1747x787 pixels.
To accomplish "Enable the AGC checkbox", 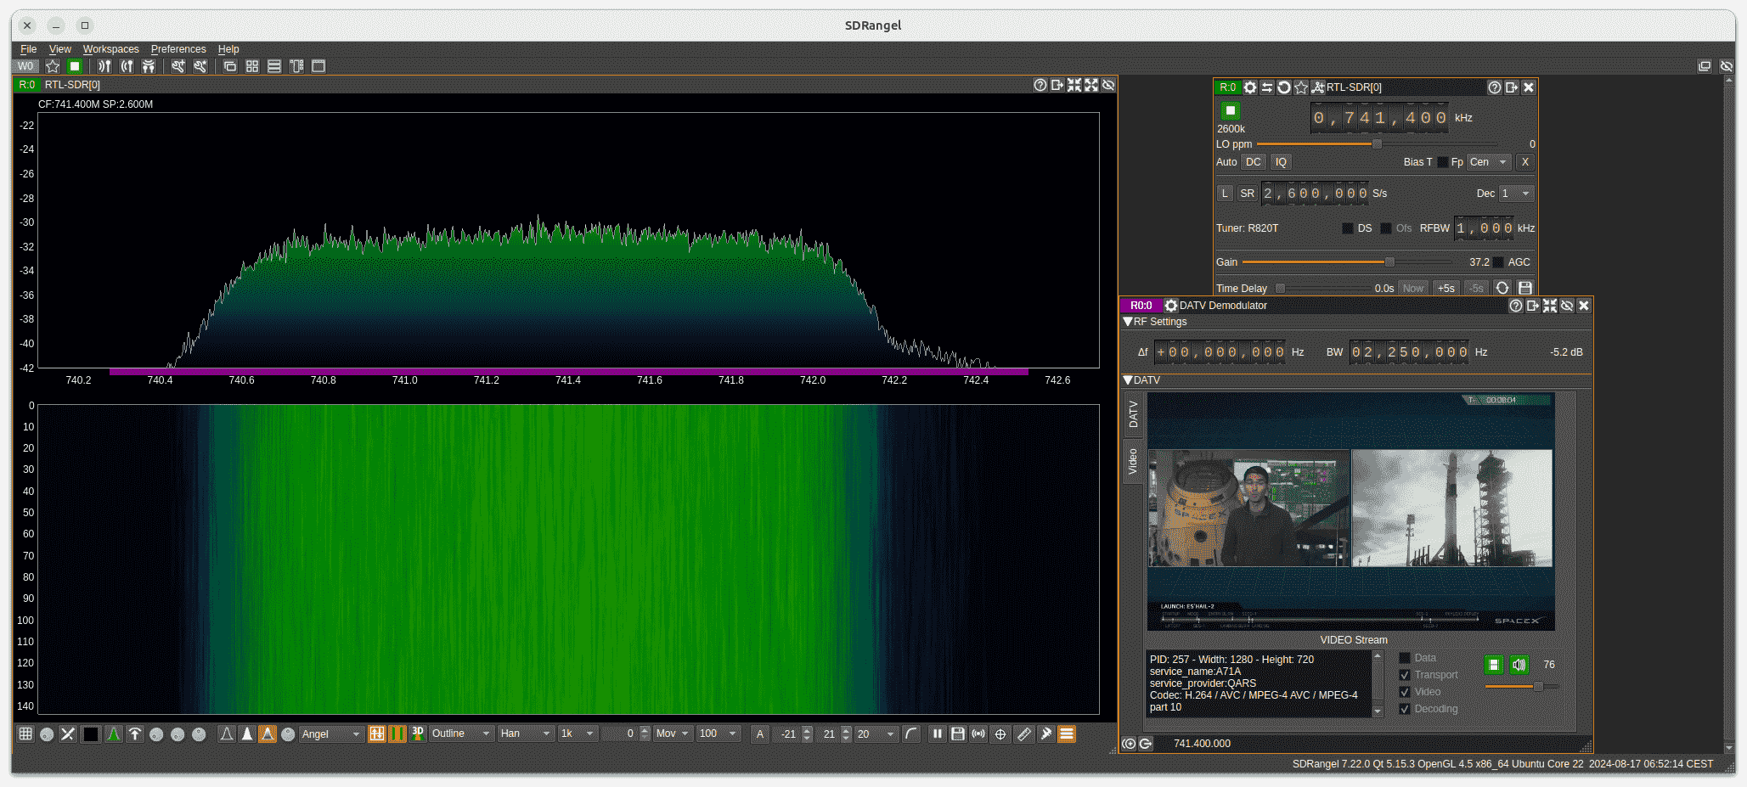I will 1498,262.
